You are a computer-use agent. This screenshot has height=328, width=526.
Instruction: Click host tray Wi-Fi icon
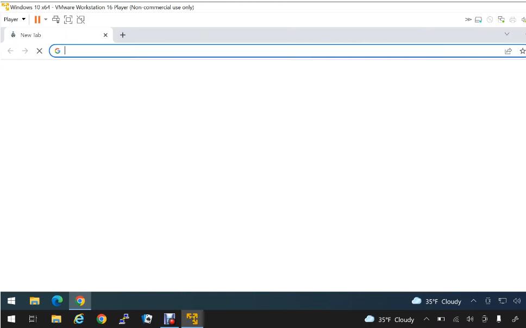tap(455, 319)
